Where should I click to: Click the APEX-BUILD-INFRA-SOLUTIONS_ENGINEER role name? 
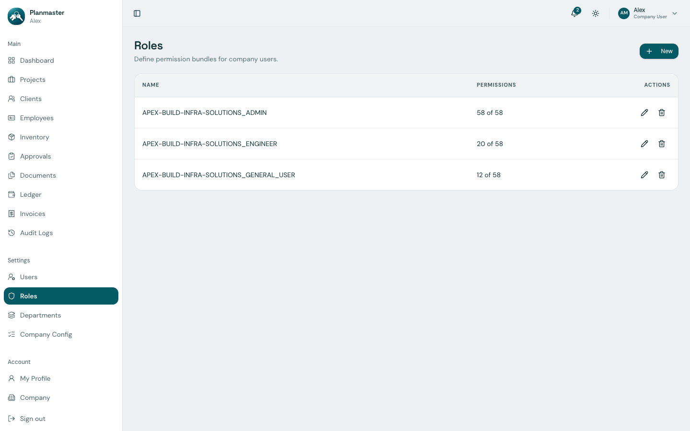210,144
